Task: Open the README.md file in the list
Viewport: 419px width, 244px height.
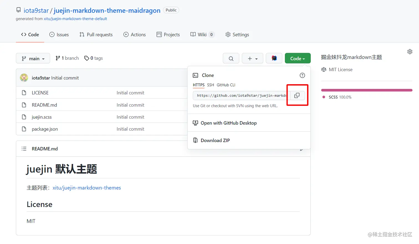Action: click(44, 105)
